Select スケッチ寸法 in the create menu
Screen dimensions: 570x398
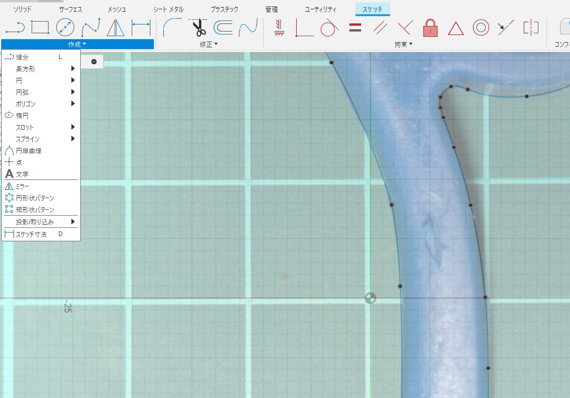[32, 234]
